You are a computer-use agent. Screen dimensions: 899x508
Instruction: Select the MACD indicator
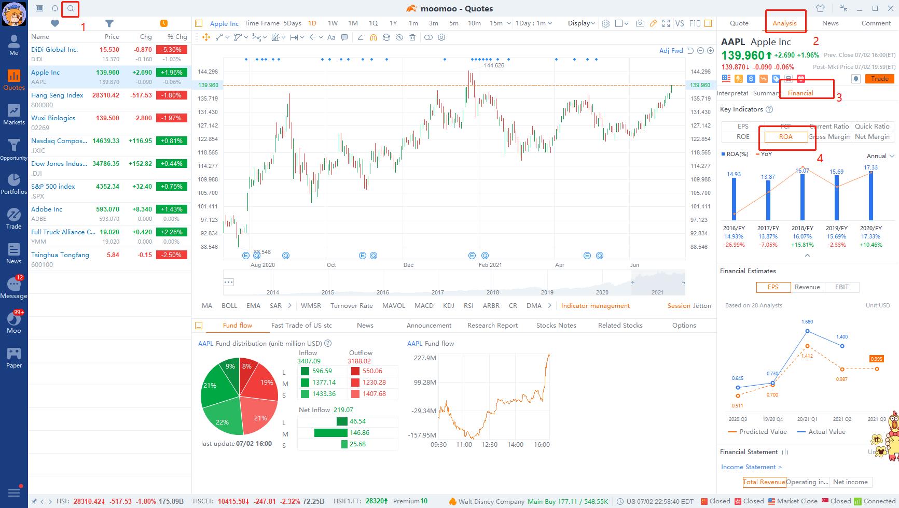point(424,306)
